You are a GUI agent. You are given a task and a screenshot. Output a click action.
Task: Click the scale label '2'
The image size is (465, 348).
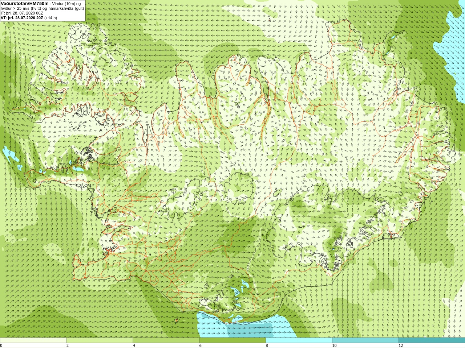(x=68, y=345)
